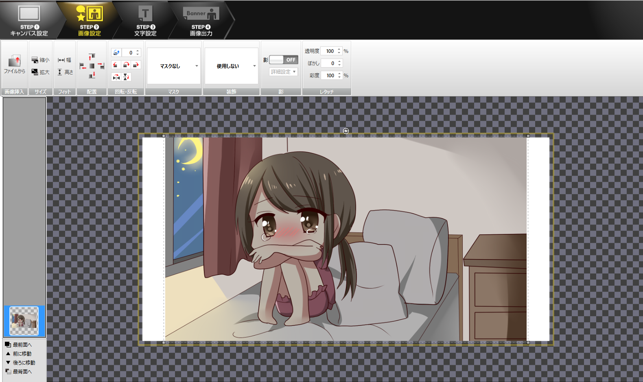Increase 透明度 value with up arrow
Screen dimensions: 643x382
pos(339,49)
